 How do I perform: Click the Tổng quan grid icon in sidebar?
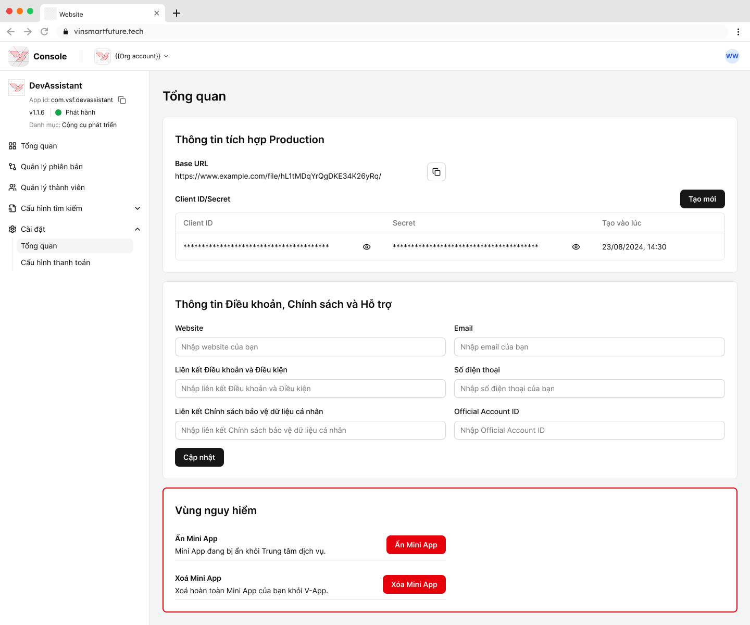[x=12, y=146]
